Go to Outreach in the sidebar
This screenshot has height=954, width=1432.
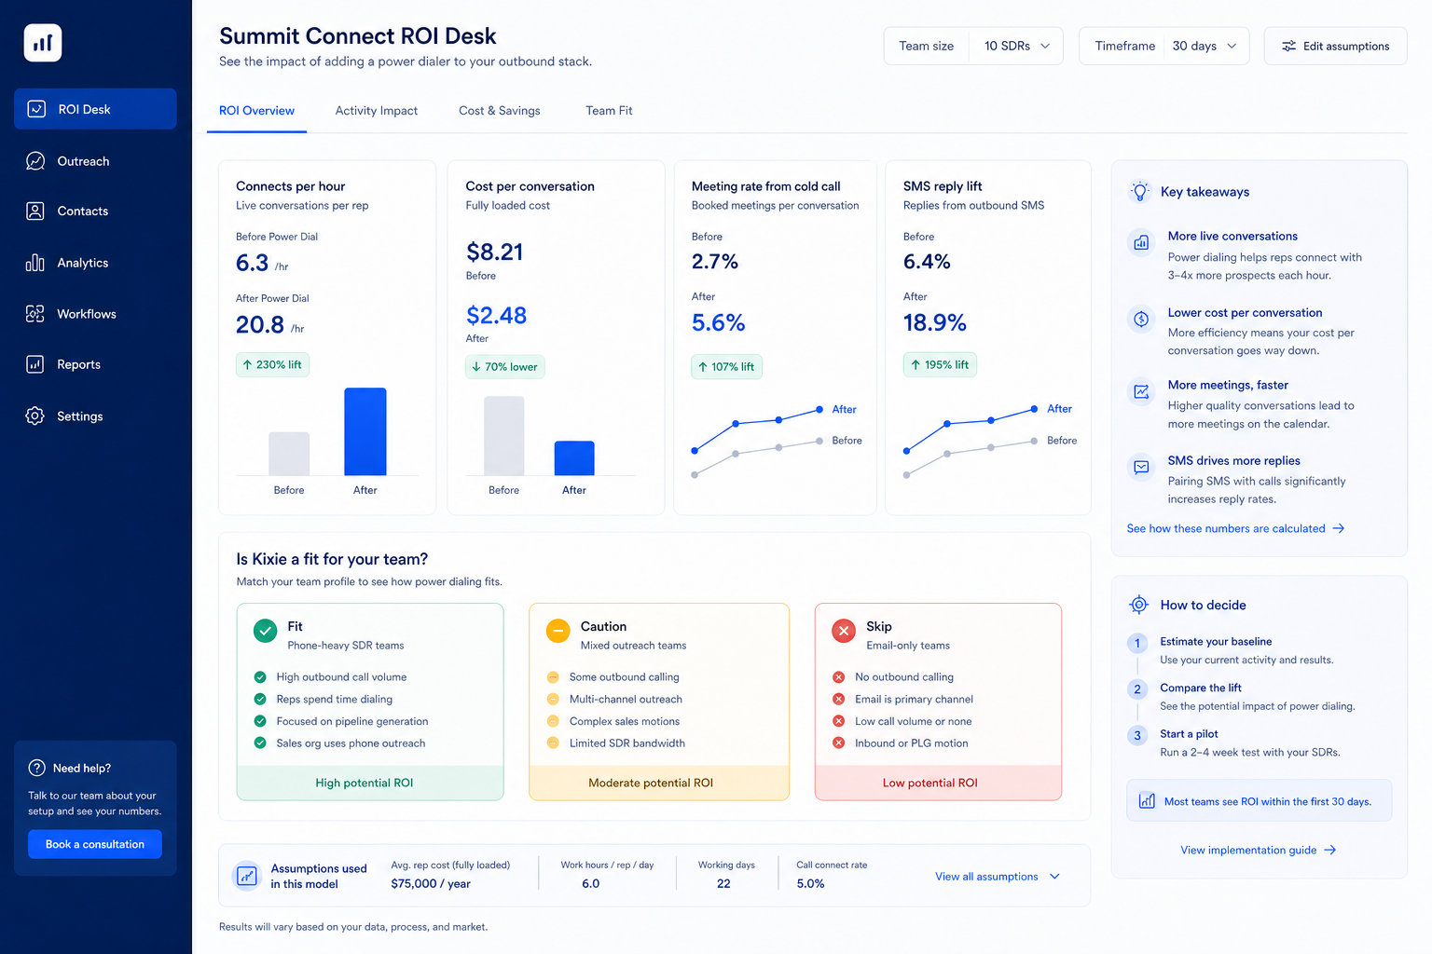point(95,161)
